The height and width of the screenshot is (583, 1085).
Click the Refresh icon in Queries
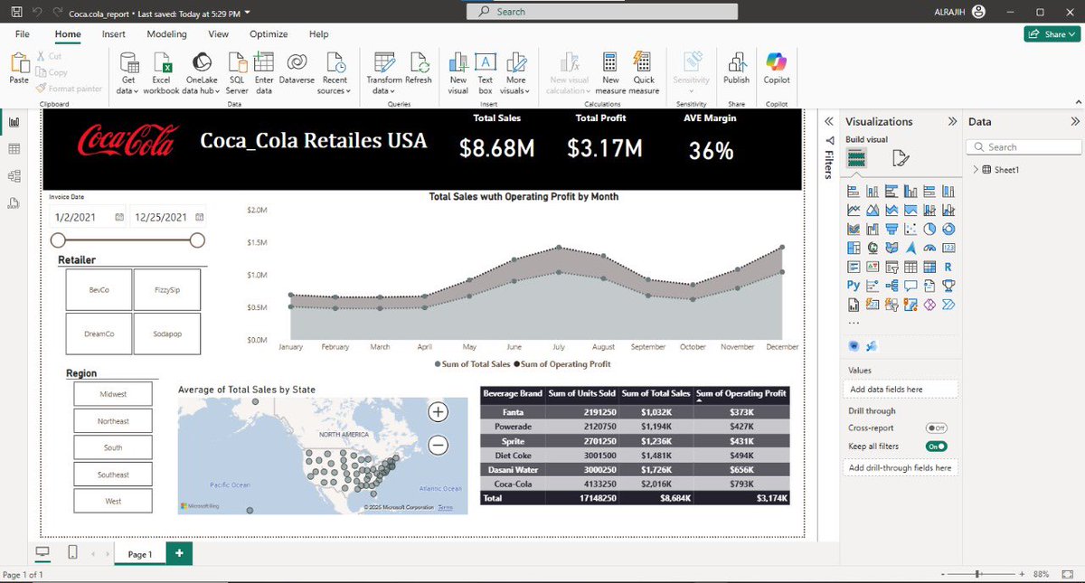point(419,62)
